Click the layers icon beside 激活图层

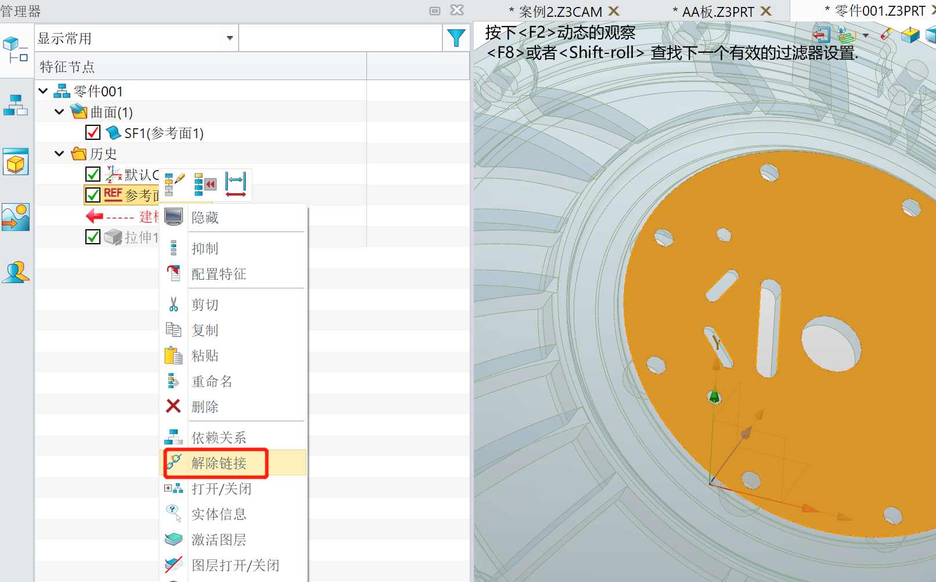[x=174, y=540]
